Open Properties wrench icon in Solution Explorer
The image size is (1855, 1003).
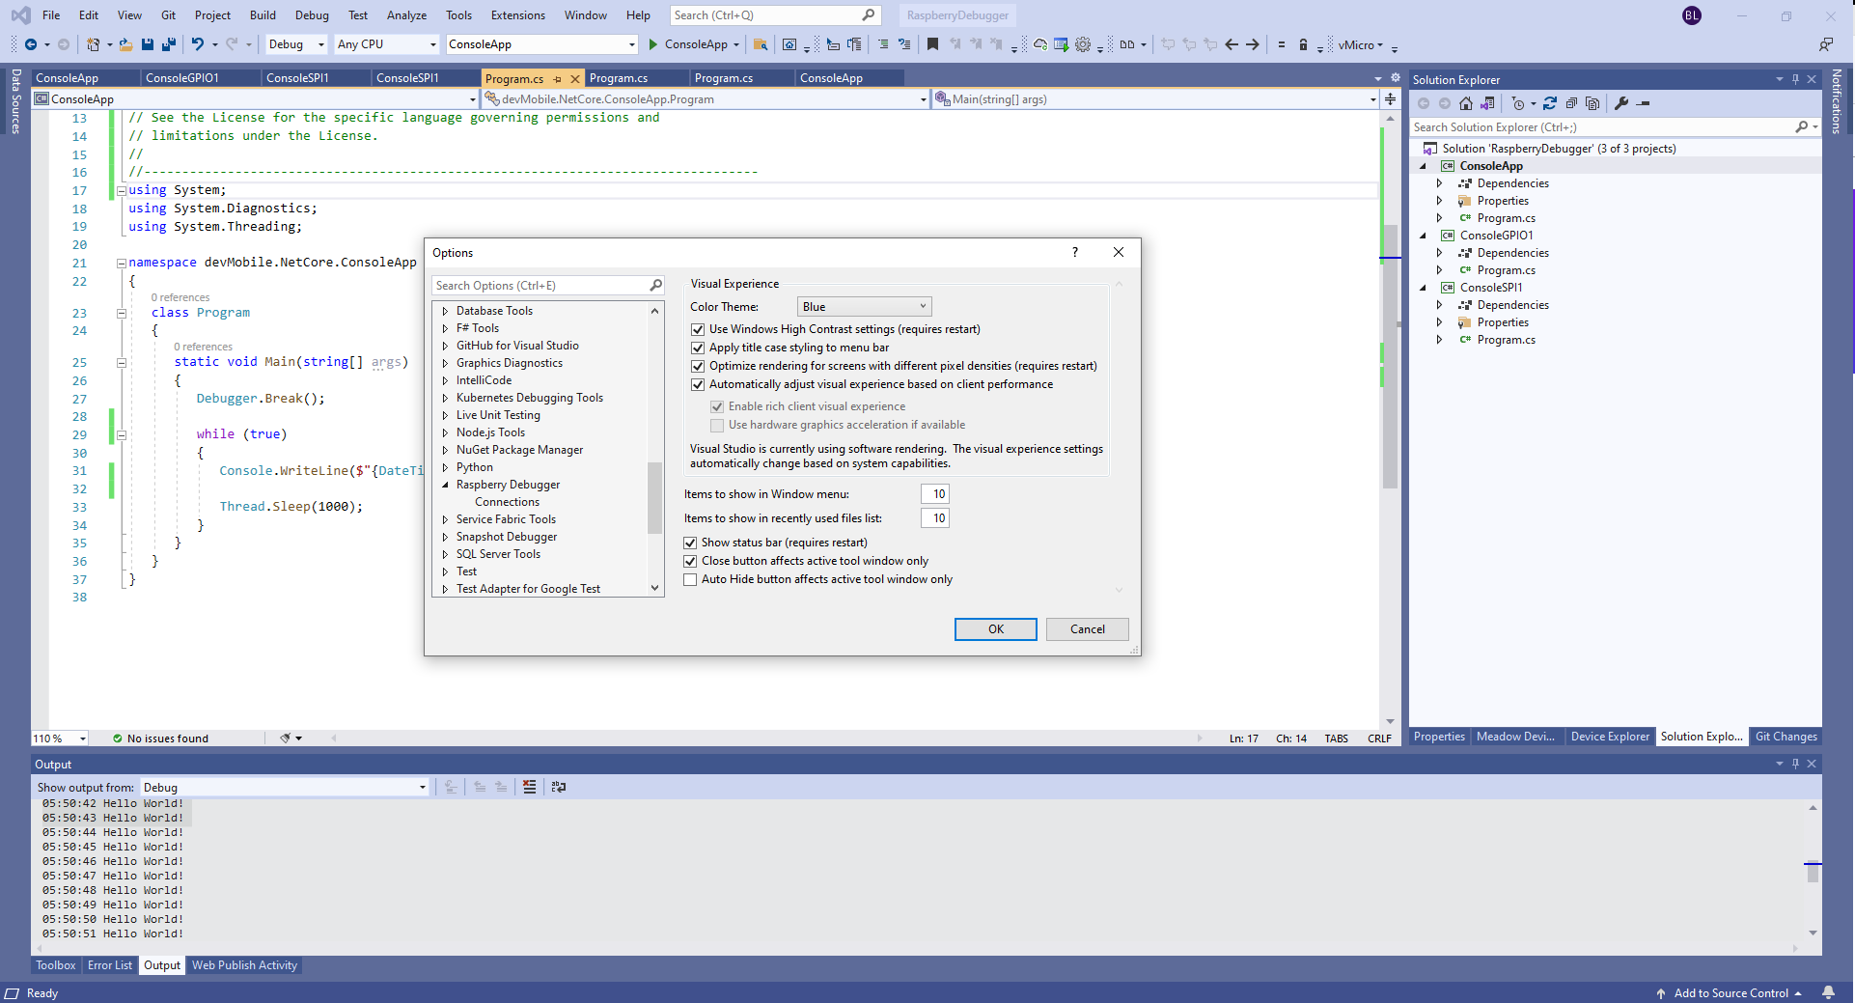(x=1621, y=103)
